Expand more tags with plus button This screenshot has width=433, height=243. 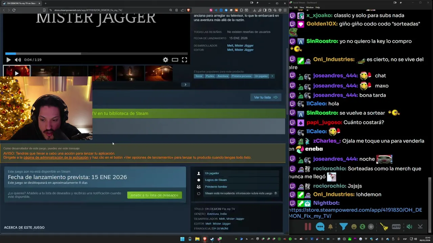(x=272, y=76)
